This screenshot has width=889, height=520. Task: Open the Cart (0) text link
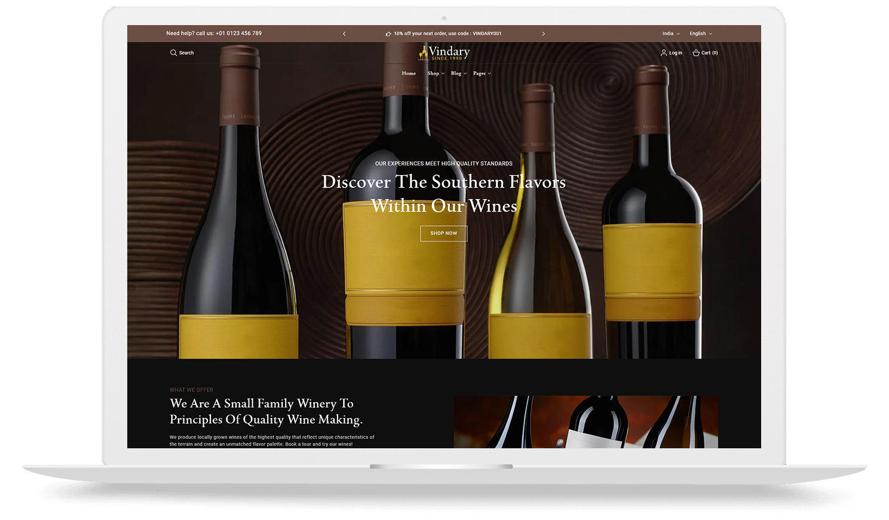point(710,53)
